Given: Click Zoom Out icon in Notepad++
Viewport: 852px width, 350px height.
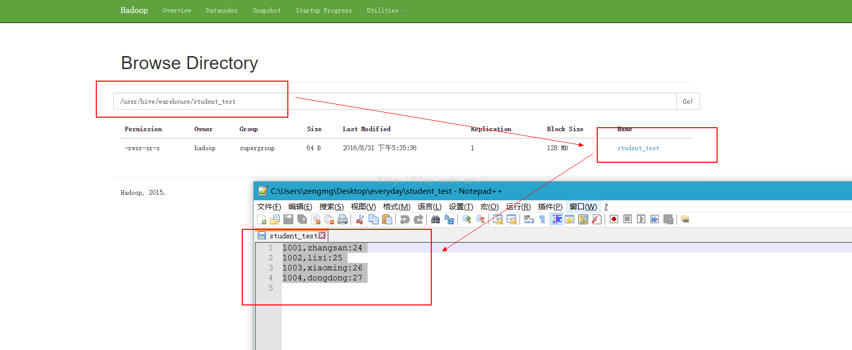Looking at the screenshot, I should (480, 219).
